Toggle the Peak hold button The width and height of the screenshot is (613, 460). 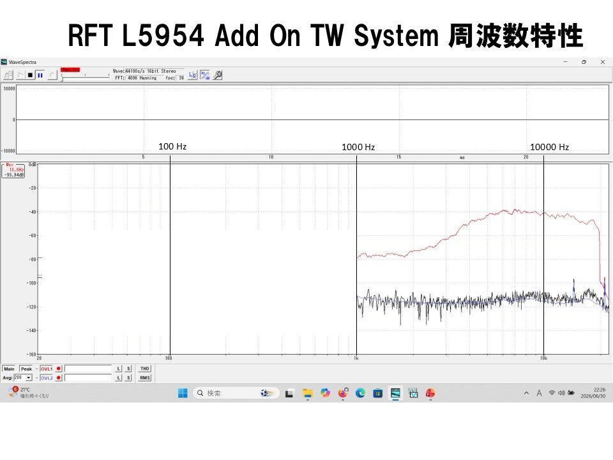pos(26,369)
